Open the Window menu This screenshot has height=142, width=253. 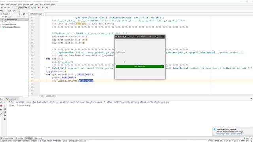pos(47,4)
